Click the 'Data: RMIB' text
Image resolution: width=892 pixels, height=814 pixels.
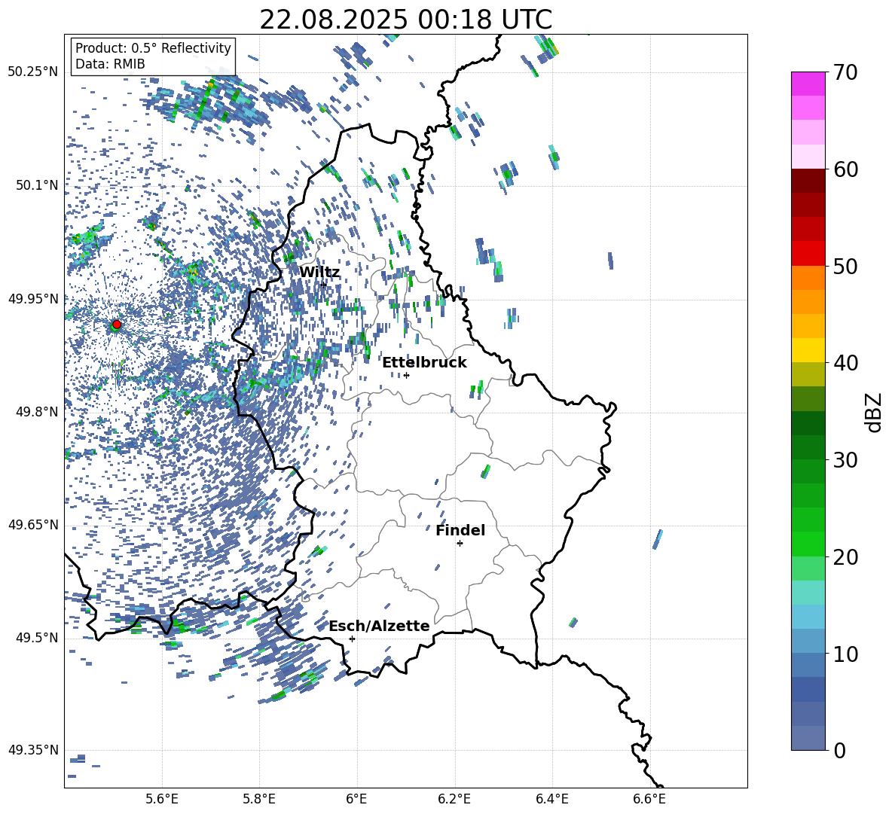(110, 64)
